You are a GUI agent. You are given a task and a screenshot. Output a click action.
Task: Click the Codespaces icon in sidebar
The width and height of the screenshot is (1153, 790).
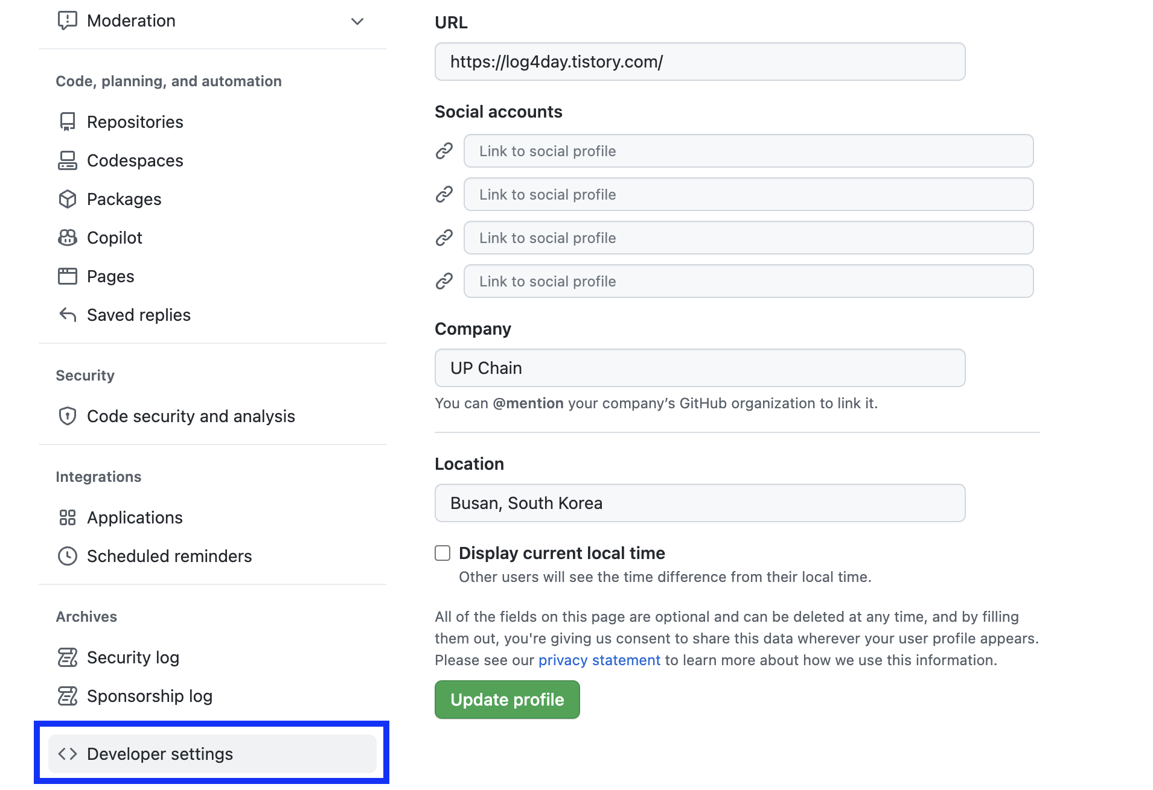pyautogui.click(x=67, y=160)
